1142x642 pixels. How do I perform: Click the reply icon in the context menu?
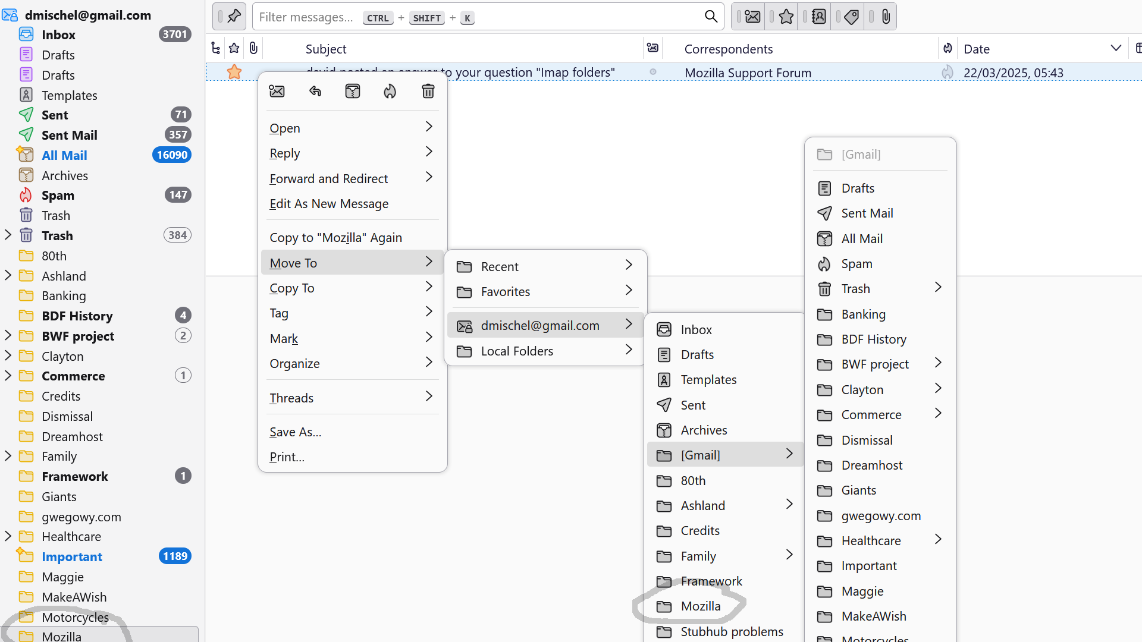tap(315, 91)
